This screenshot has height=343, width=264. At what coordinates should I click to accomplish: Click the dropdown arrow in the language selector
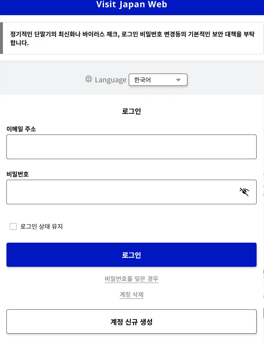178,80
